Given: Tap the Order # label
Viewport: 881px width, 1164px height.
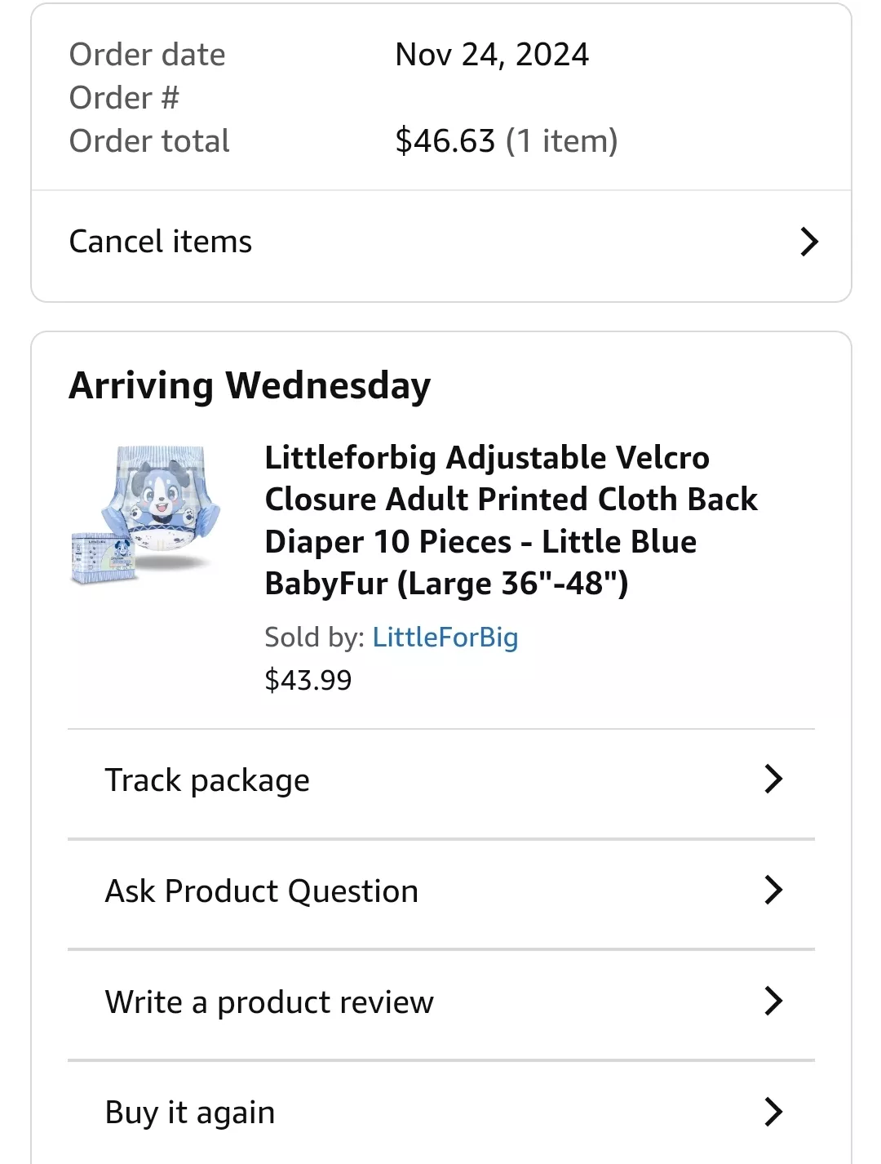Looking at the screenshot, I should tap(124, 98).
